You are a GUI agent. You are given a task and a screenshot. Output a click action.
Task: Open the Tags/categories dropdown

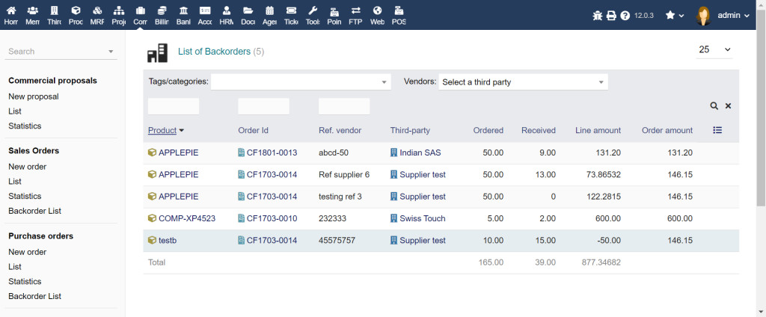click(301, 82)
